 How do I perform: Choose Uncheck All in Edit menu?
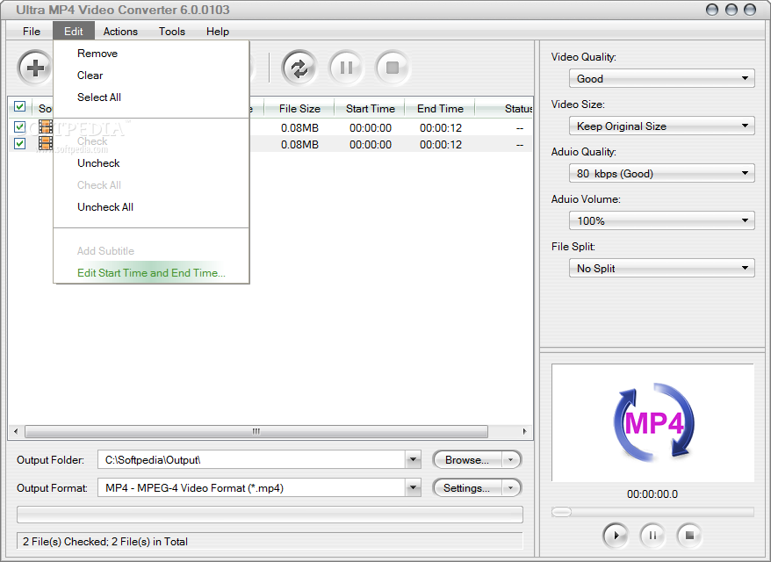click(151, 207)
